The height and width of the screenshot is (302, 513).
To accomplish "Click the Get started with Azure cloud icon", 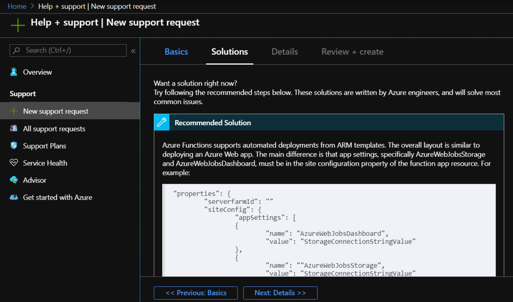I will click(x=14, y=197).
